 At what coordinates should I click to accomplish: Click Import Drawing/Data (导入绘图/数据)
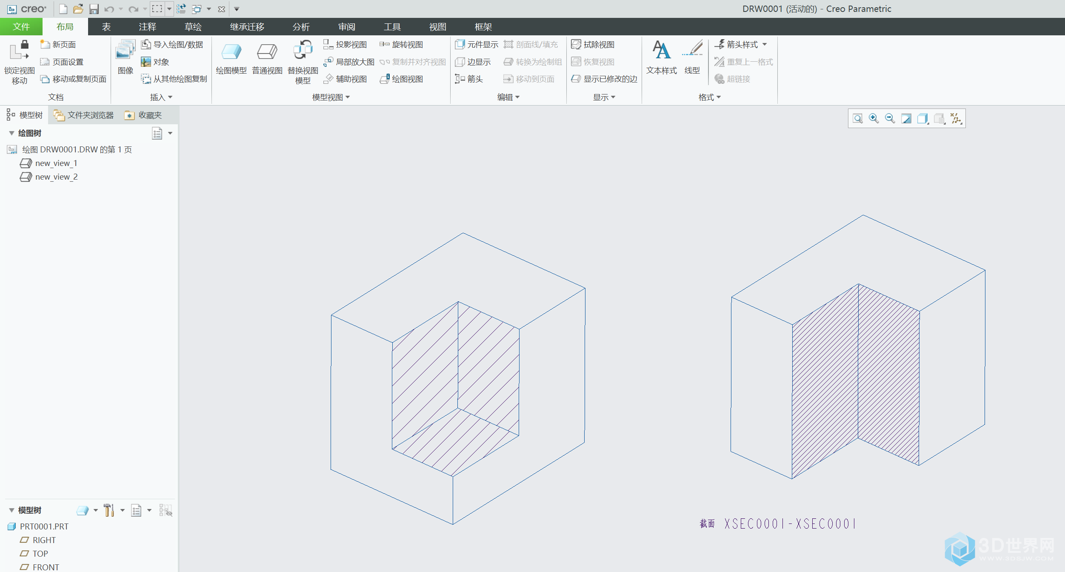tap(172, 44)
